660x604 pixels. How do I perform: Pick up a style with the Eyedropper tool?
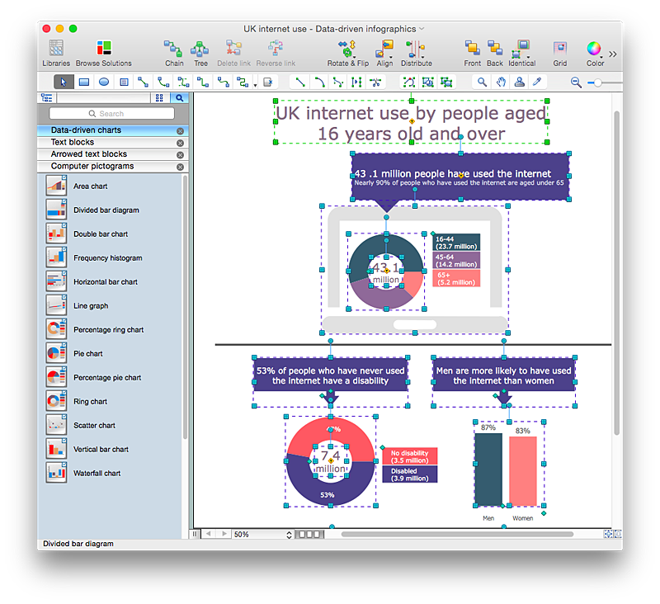(536, 82)
